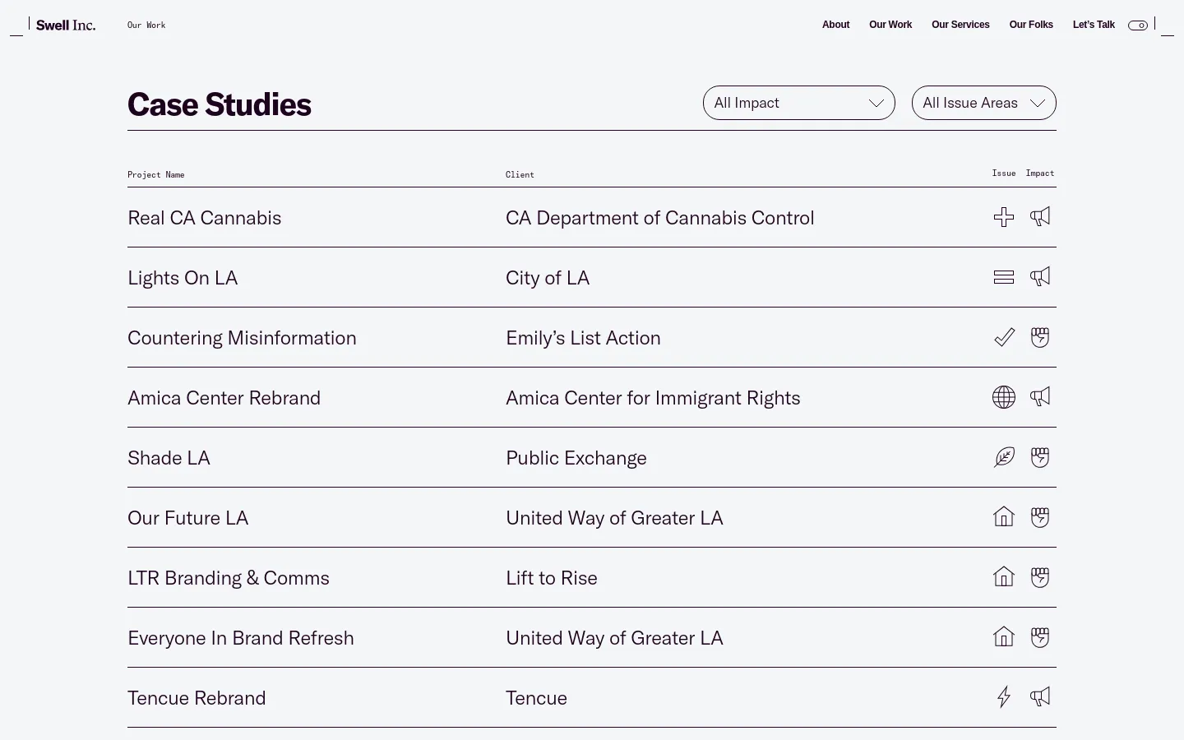Click the lightning bolt icon in Tencue Rebrand row
Screen dimensions: 1184x740
1004,697
